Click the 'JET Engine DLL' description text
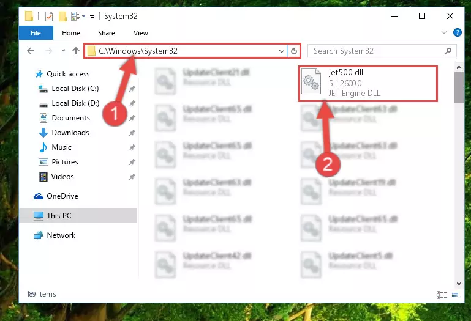This screenshot has height=321, width=471. coord(355,94)
